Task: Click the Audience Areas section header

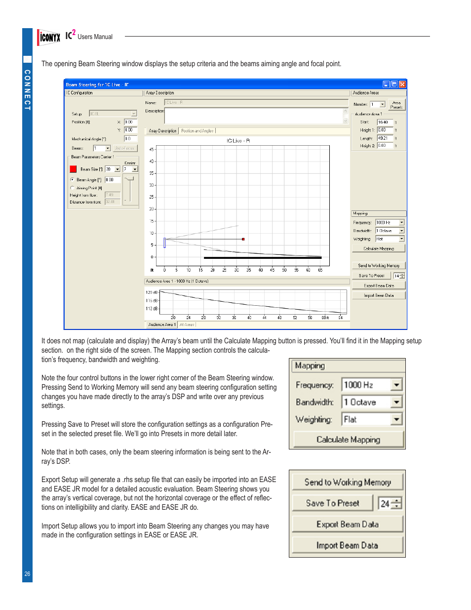Action: coord(379,93)
